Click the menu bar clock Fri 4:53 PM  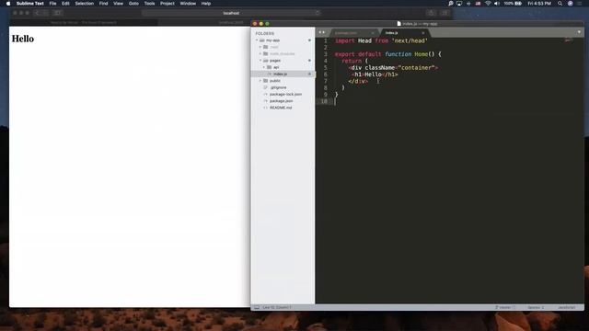539,4
